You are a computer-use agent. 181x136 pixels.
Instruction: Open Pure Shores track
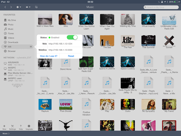point(66,106)
